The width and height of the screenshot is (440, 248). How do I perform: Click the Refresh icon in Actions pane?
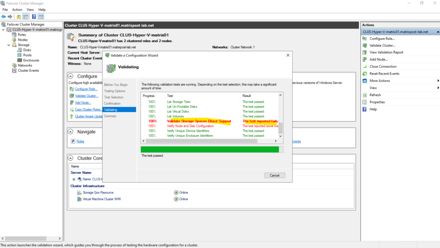pyautogui.click(x=364, y=95)
